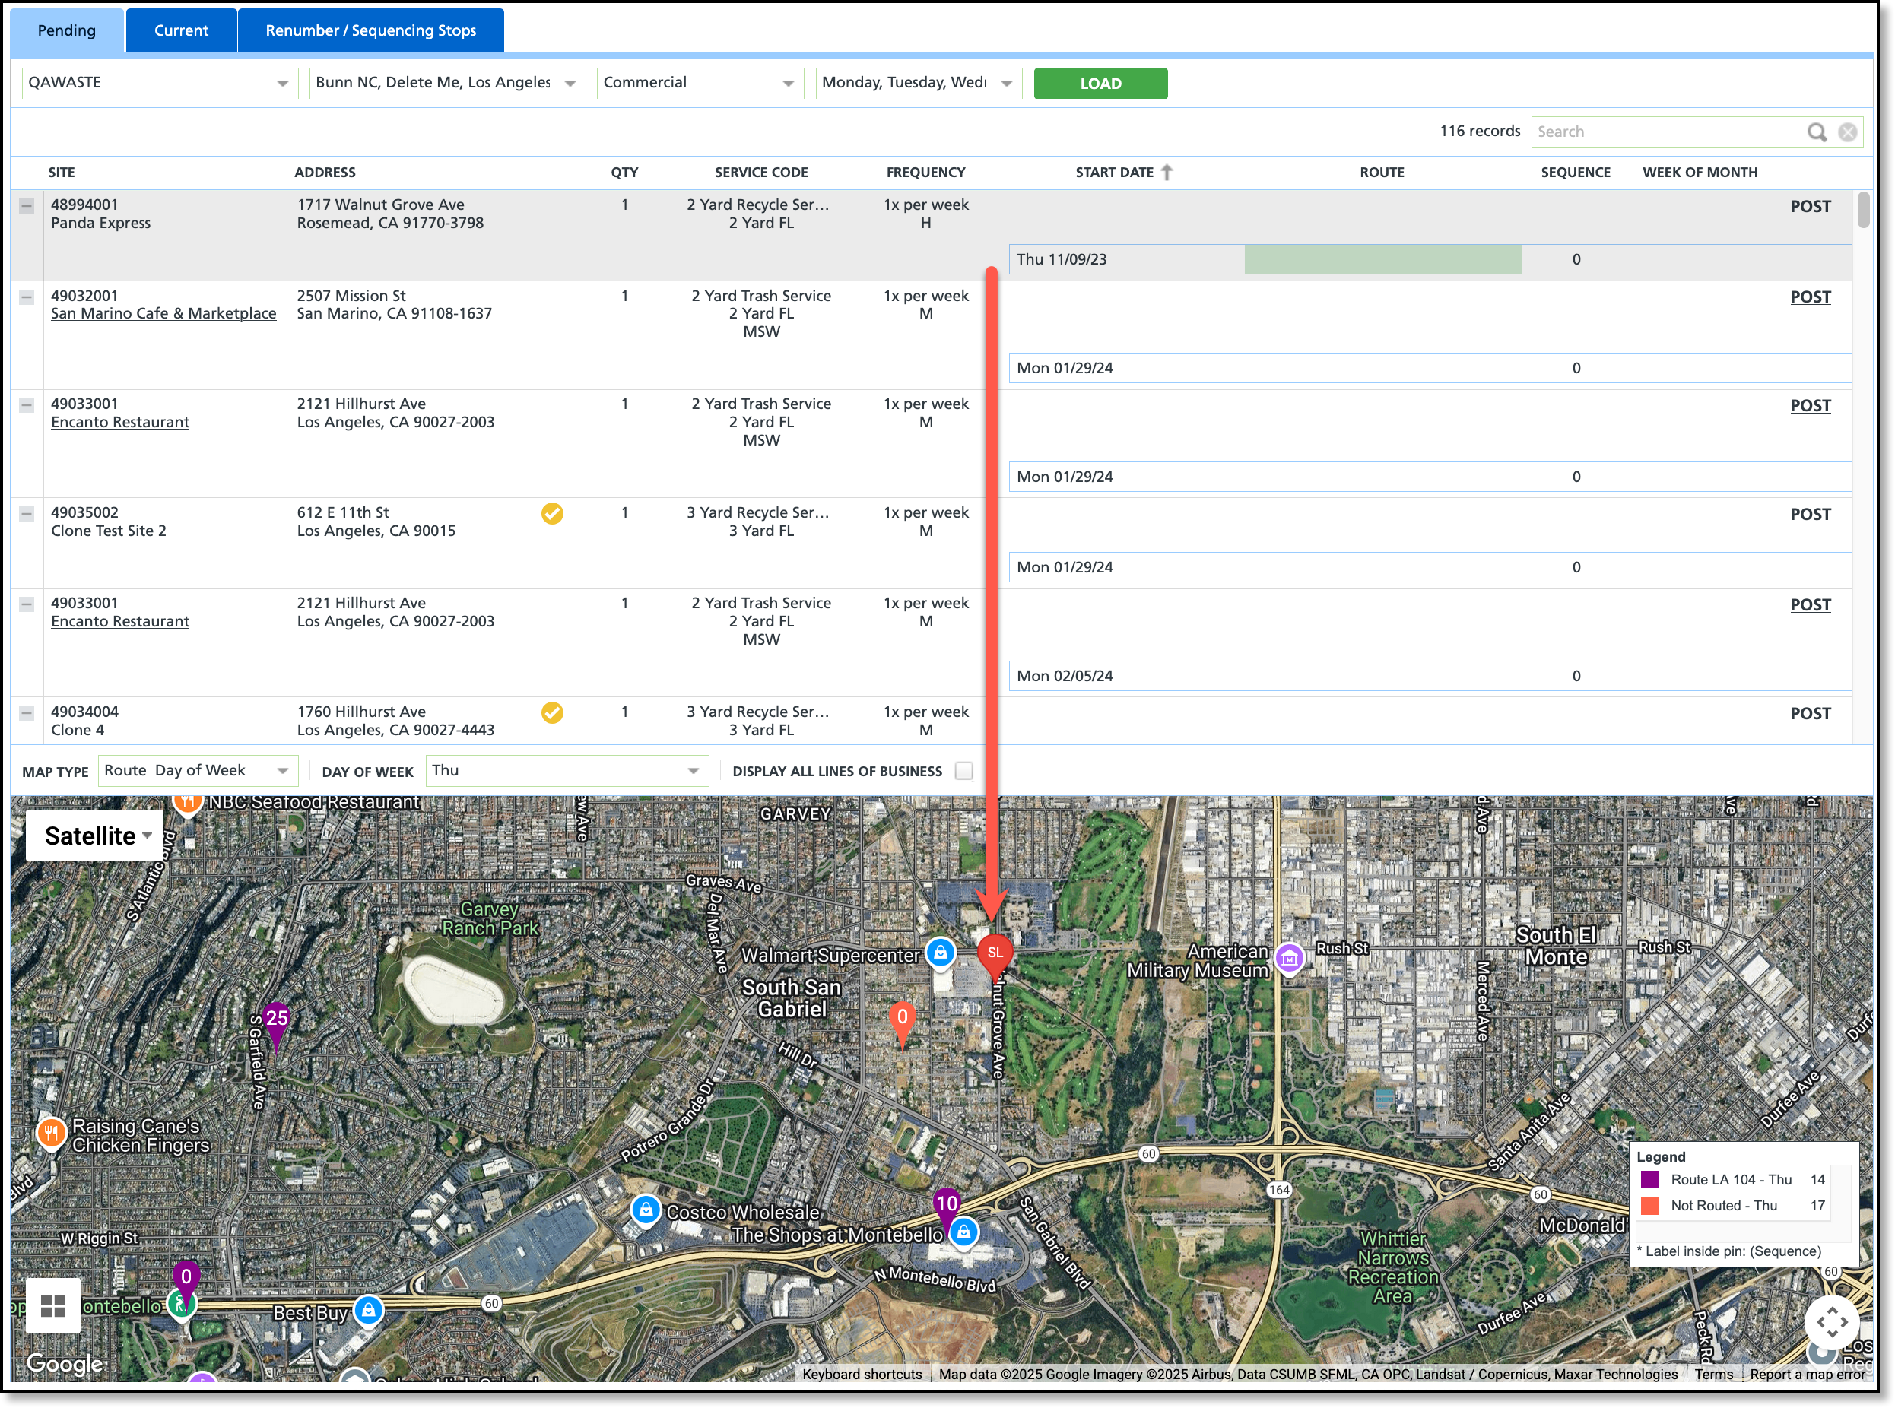Image resolution: width=1895 pixels, height=1408 pixels.
Task: Open Renumber / Sequencing Stops tab
Action: (371, 30)
